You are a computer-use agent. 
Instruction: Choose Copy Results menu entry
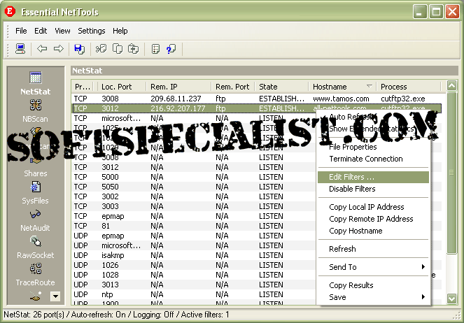point(373,285)
